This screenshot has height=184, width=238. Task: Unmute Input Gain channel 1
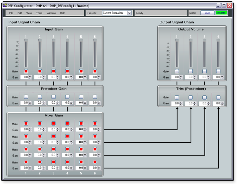[26, 71]
